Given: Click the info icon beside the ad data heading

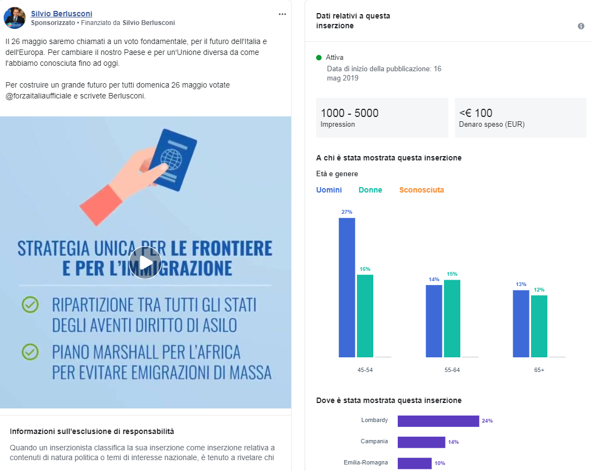Looking at the screenshot, I should [581, 26].
